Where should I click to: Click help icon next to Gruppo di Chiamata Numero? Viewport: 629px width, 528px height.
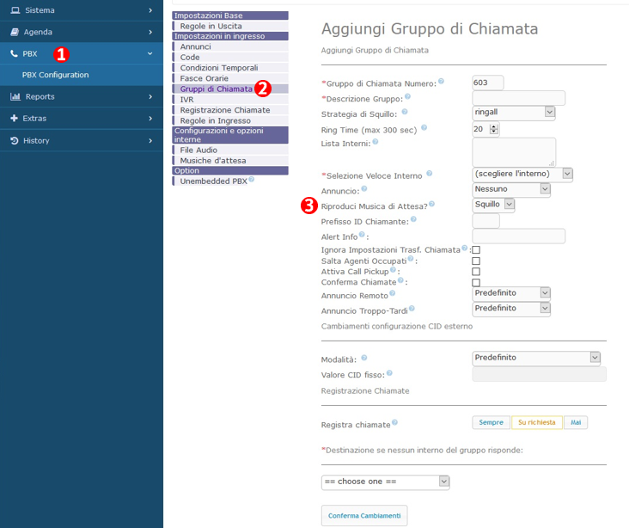tap(442, 82)
